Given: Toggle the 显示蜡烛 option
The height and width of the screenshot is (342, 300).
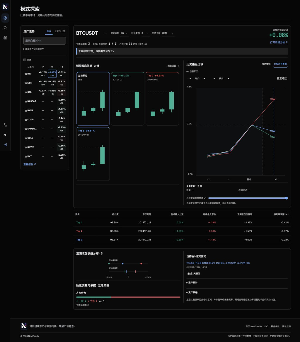Looking at the screenshot, I should tap(266, 64).
